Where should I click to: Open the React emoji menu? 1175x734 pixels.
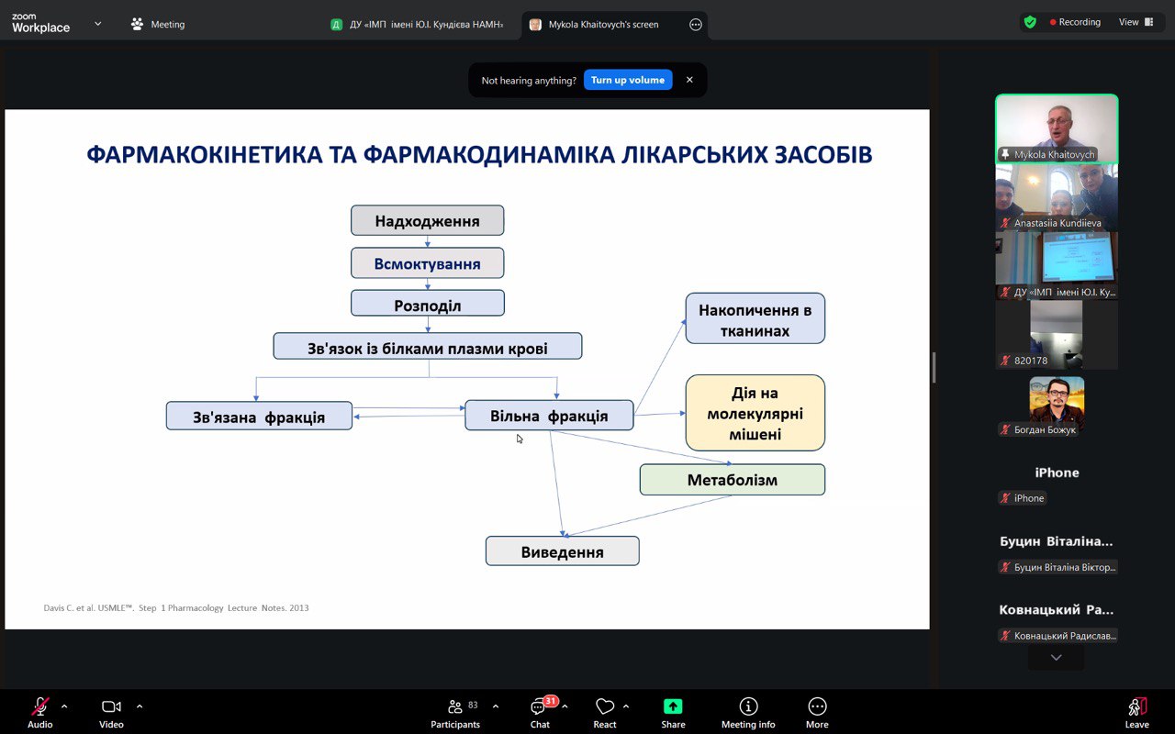(x=604, y=706)
